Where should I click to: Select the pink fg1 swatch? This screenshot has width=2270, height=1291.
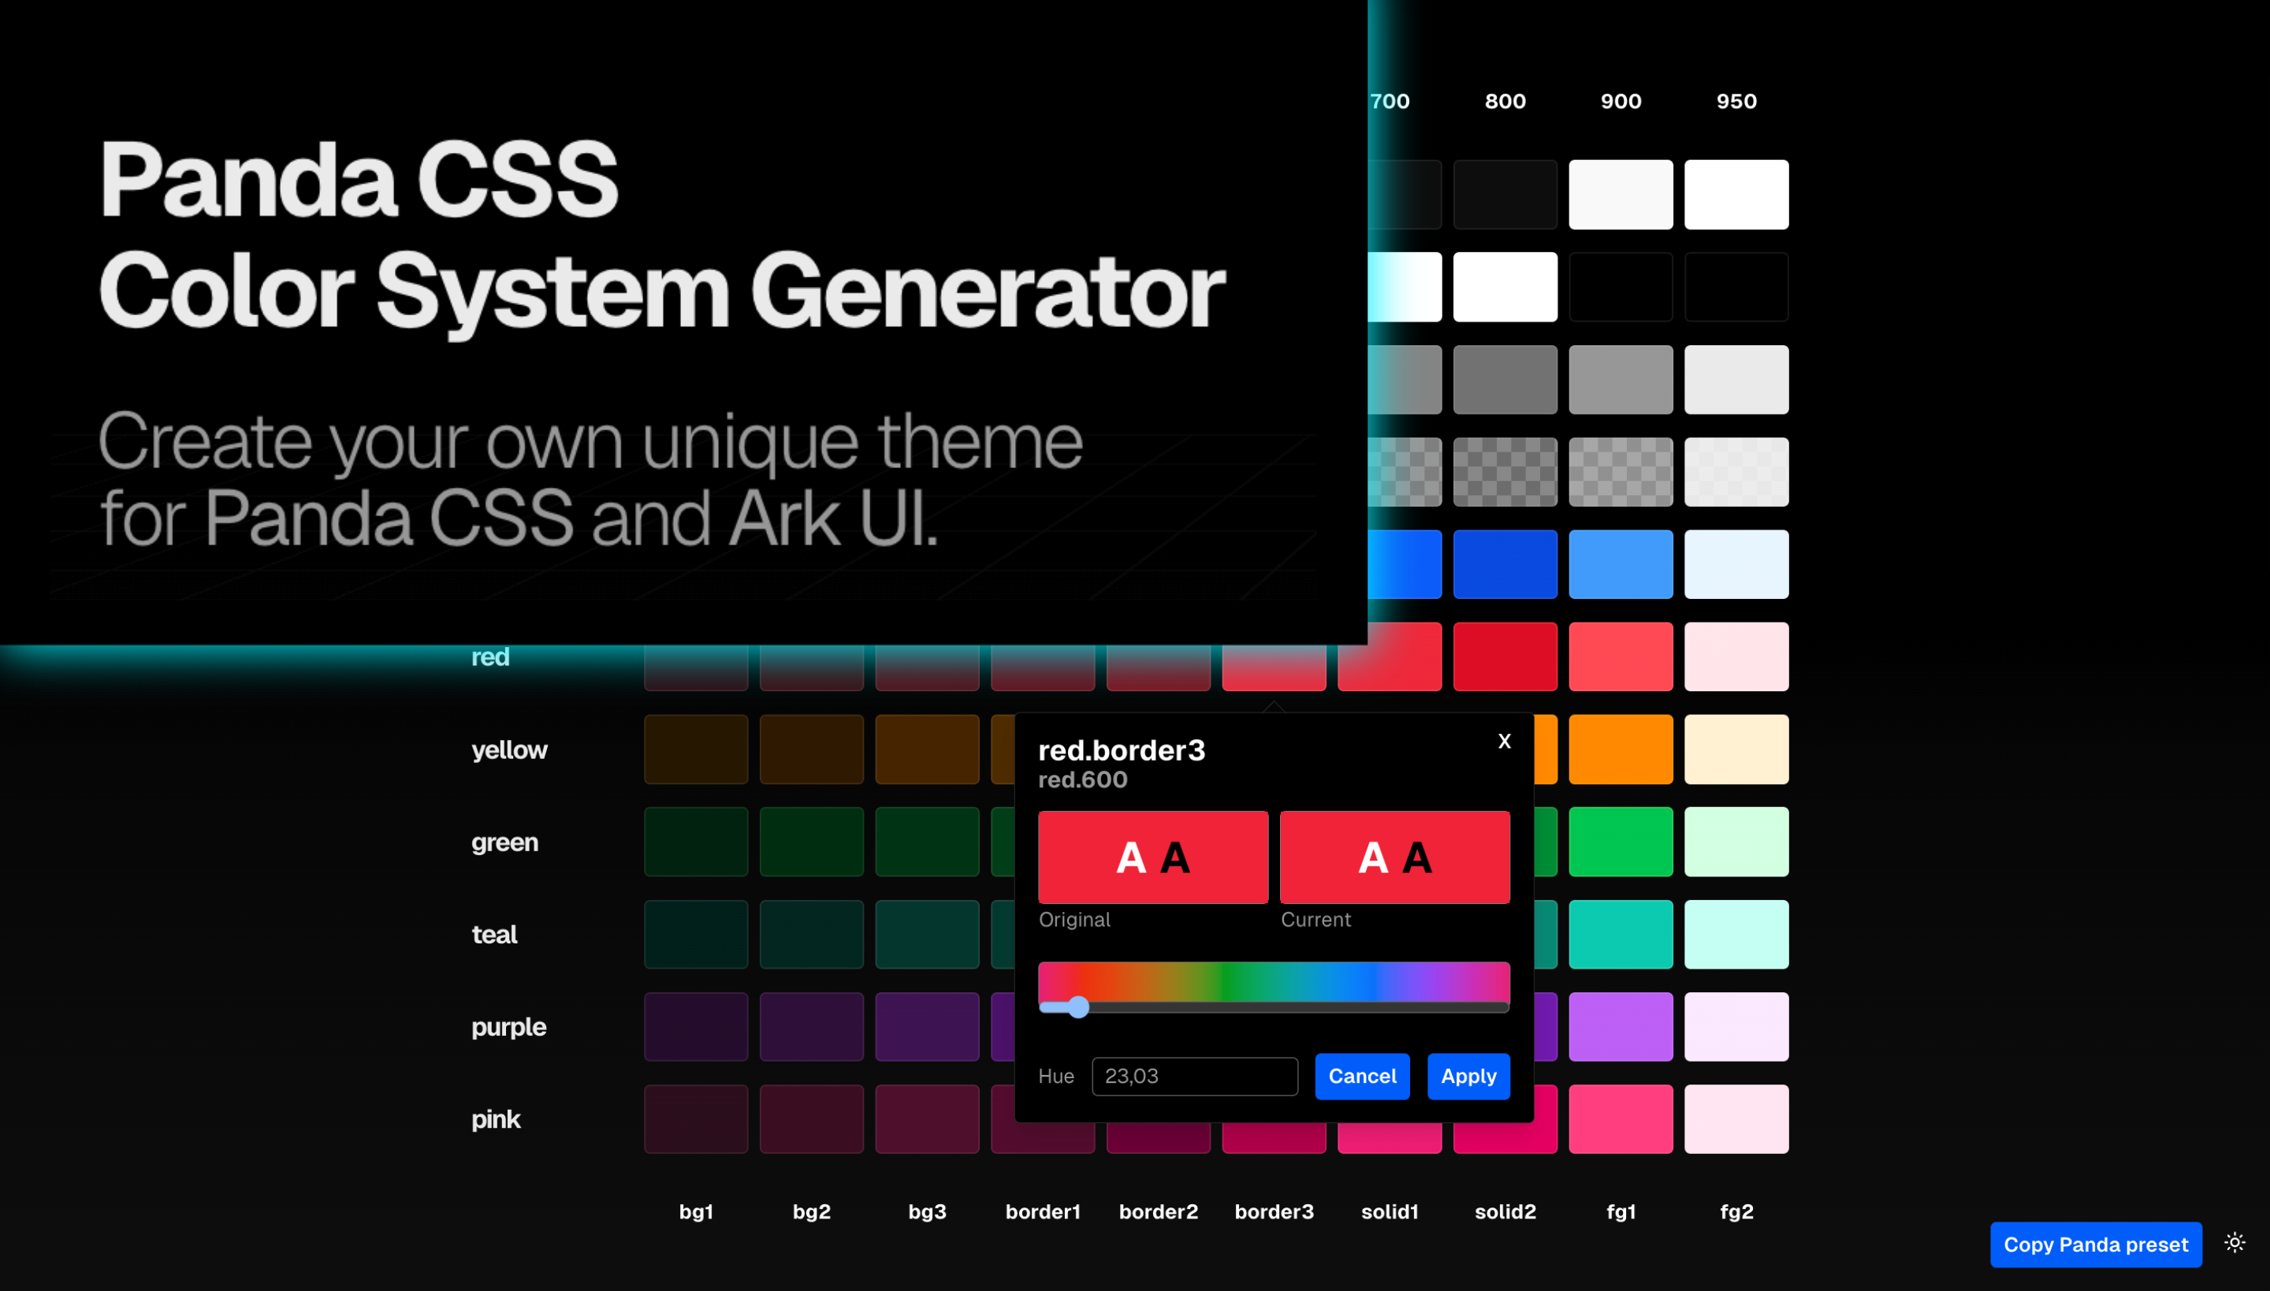click(x=1621, y=1119)
